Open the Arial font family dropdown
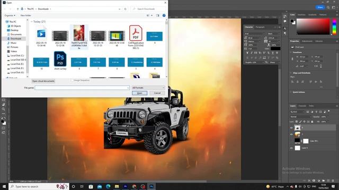This screenshot has width=339, height=190. 254,34
